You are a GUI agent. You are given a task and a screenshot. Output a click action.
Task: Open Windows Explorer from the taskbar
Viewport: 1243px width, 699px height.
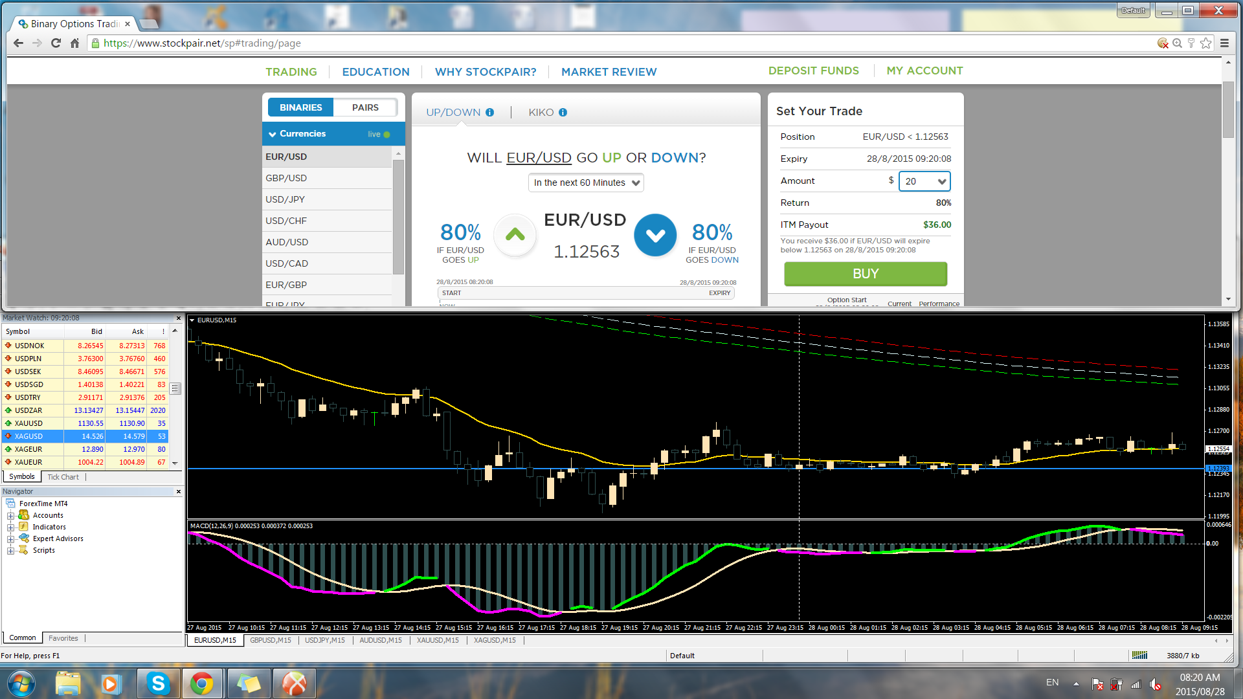click(68, 683)
